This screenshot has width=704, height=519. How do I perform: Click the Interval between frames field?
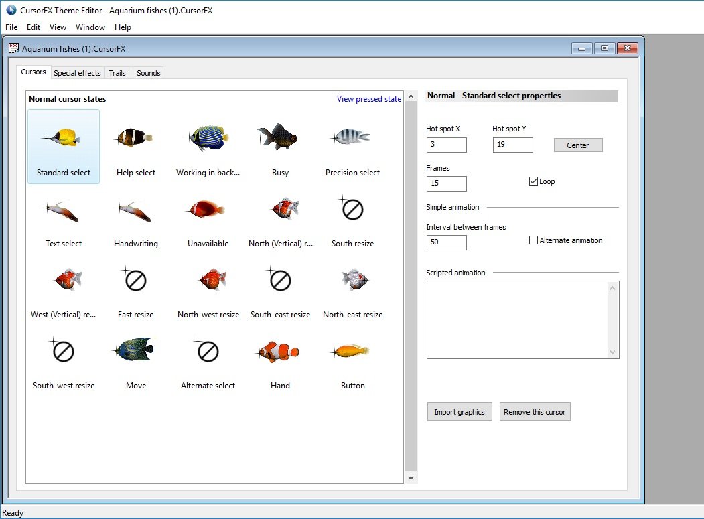click(446, 242)
